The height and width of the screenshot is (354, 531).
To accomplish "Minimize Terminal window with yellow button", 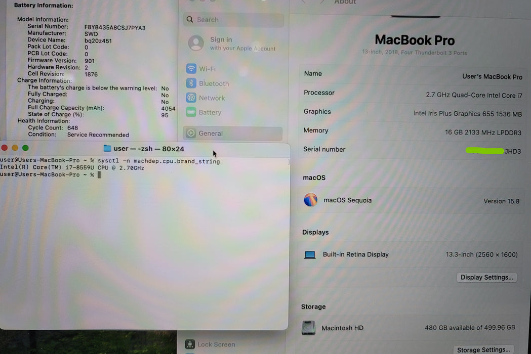I will click(15, 148).
